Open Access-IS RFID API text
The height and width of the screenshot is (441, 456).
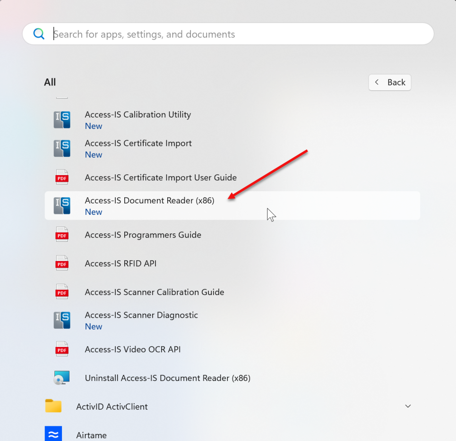[120, 263]
